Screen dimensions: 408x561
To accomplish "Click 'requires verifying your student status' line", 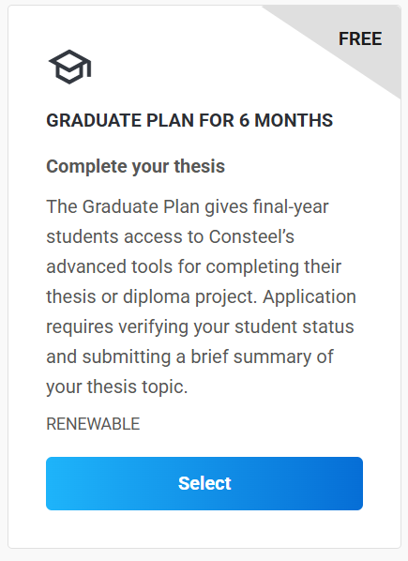I will point(200,326).
